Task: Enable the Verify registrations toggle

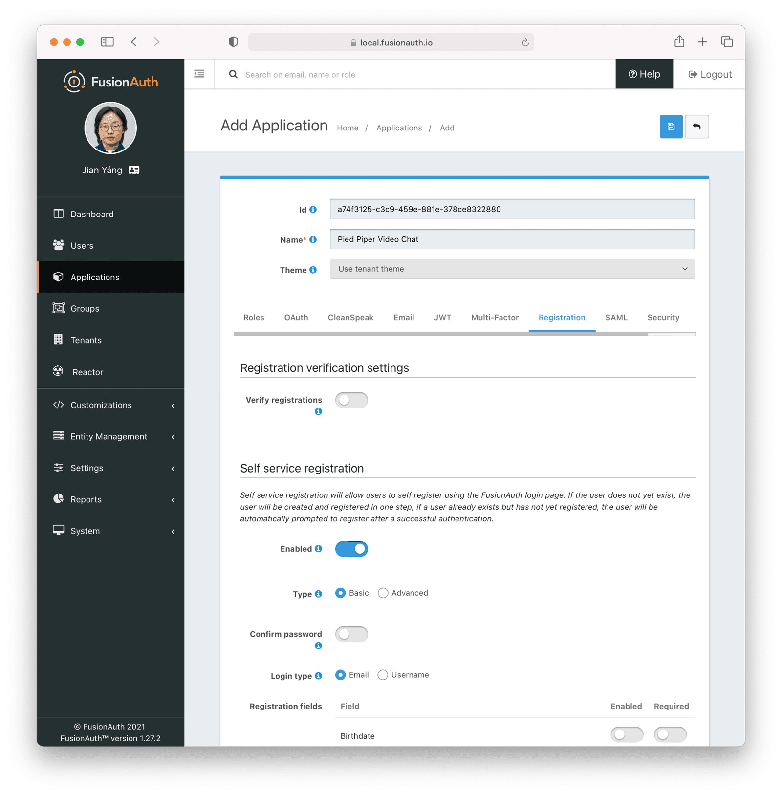Action: pos(351,400)
